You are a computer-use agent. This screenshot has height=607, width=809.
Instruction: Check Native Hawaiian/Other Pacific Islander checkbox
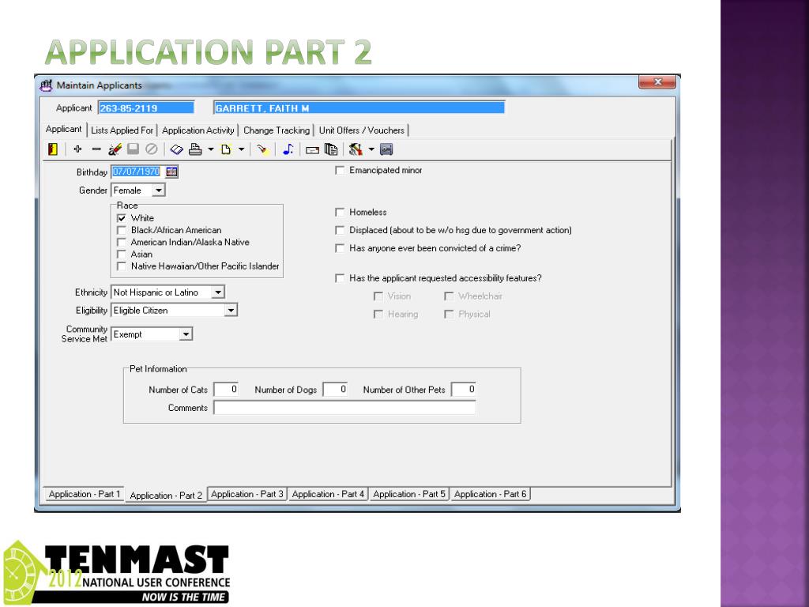(x=122, y=266)
